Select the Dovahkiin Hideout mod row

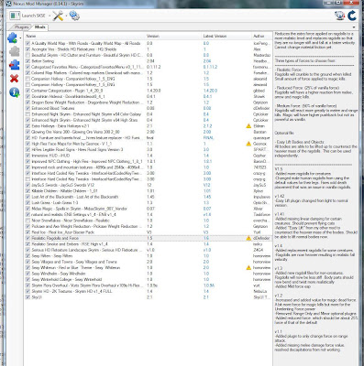148,96
